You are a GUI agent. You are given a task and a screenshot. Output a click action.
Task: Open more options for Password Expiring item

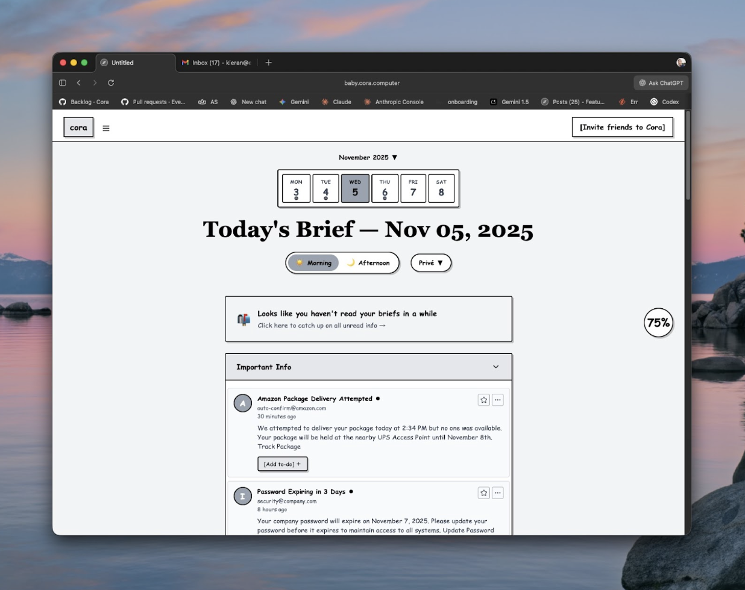[497, 493]
